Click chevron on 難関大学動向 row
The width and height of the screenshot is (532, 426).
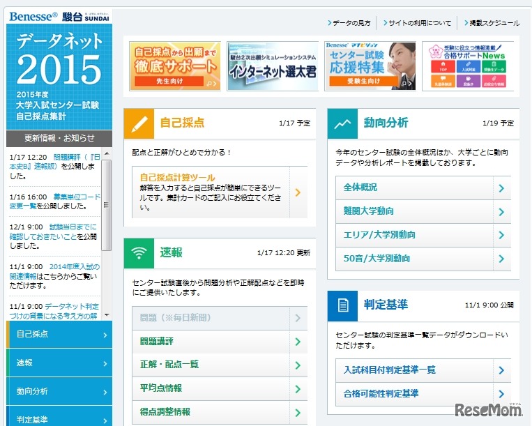501,212
